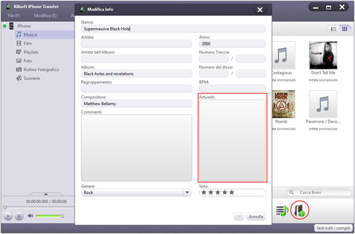The image size is (355, 234).
Task: Click the Annulla button
Action: (x=256, y=217)
